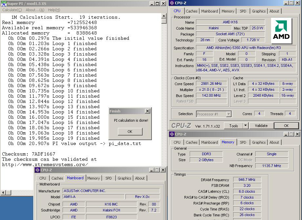Select CPU tab in Mainboard CPU-Z window
Screen dimensions: 302x220
(42, 178)
